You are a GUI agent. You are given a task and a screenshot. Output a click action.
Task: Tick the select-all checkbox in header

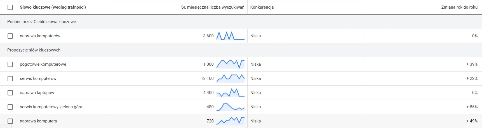(x=10, y=7)
